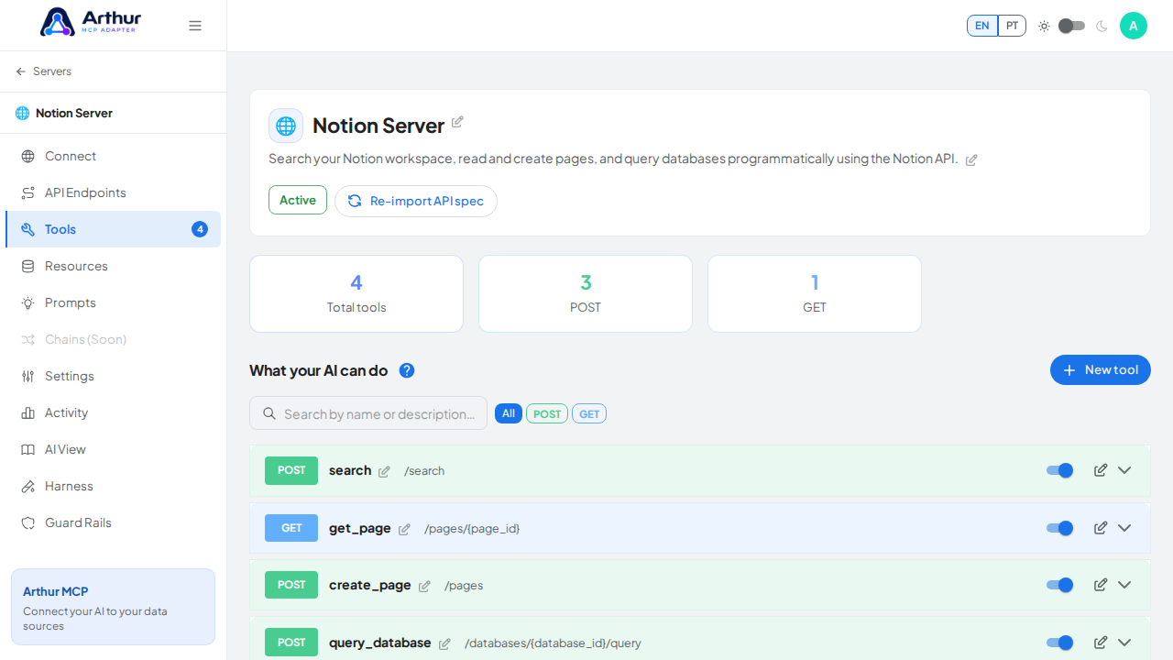Click help question mark icon
The image size is (1173, 660).
pyautogui.click(x=407, y=370)
